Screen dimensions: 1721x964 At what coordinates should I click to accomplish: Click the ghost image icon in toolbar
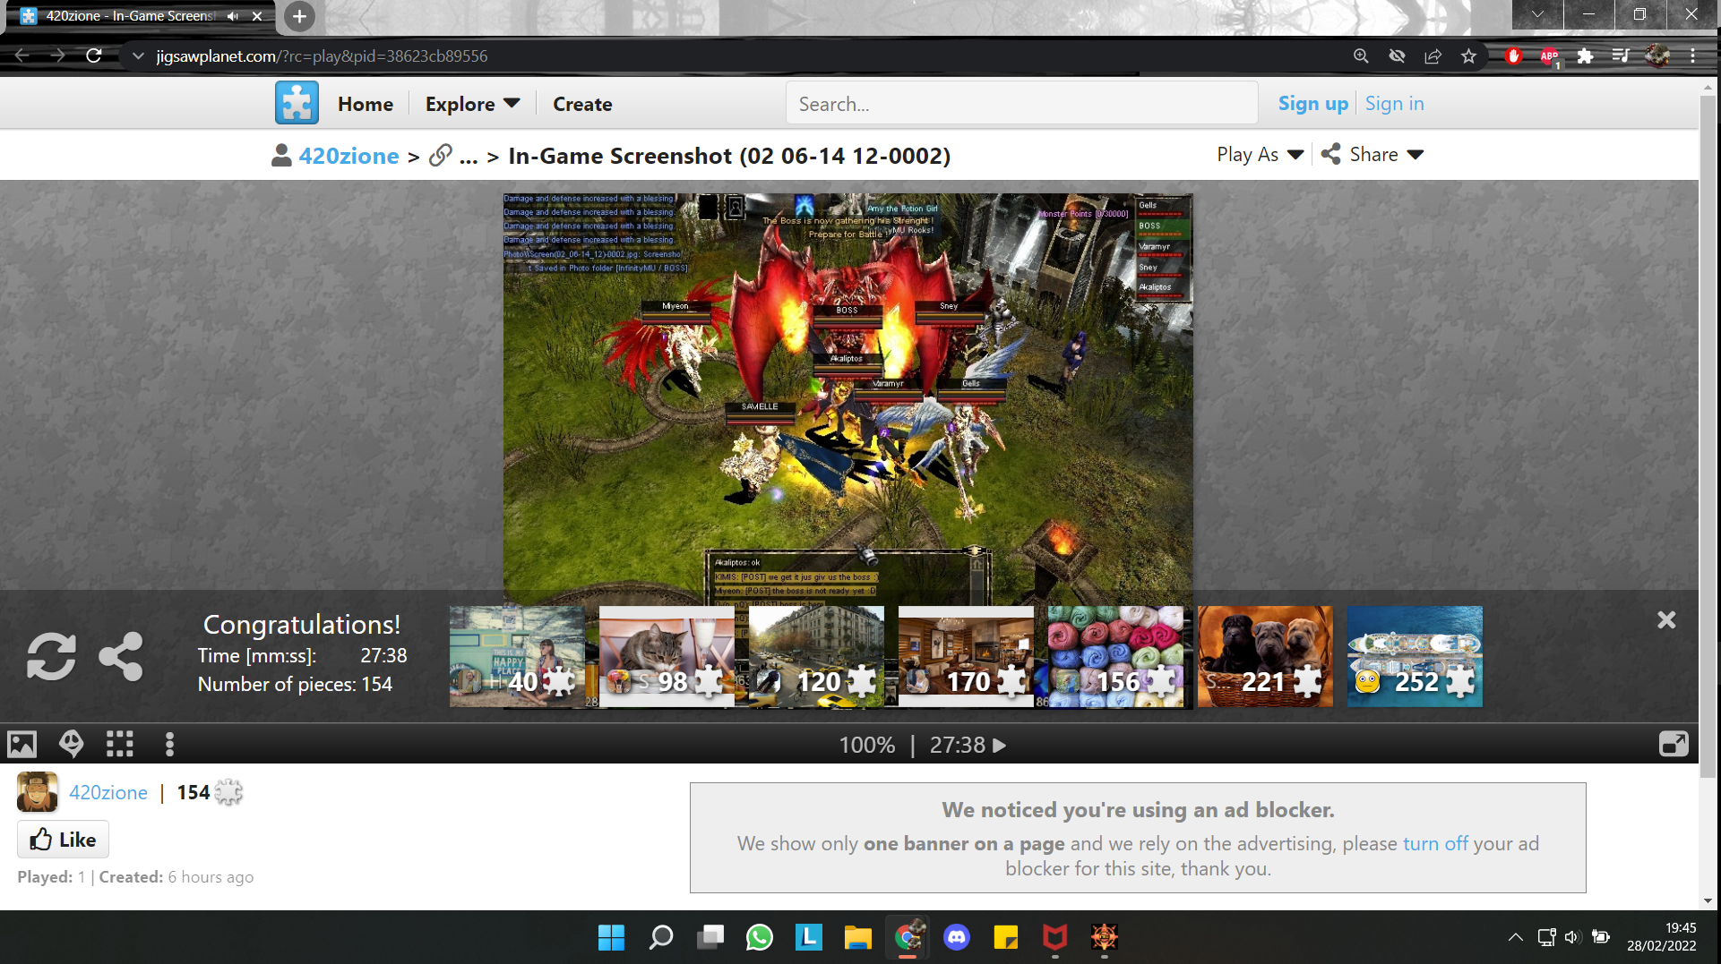72,744
